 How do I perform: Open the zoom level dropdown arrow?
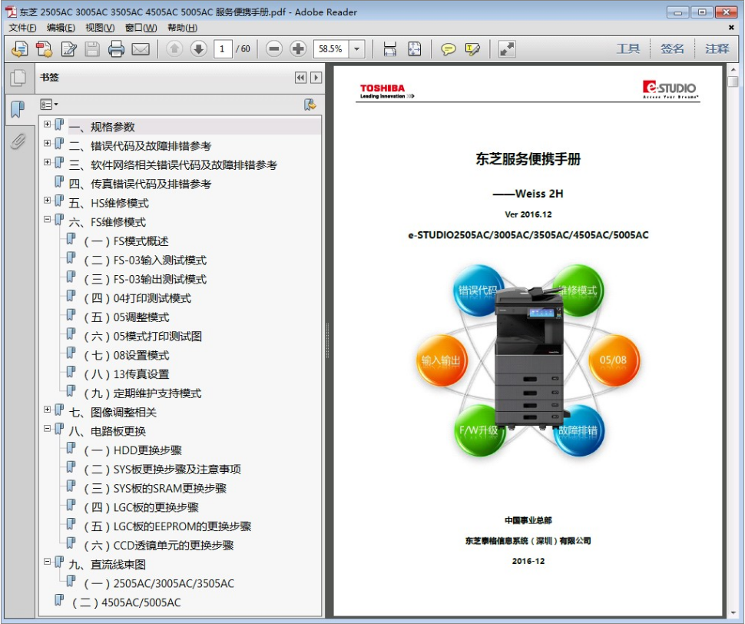tap(357, 49)
